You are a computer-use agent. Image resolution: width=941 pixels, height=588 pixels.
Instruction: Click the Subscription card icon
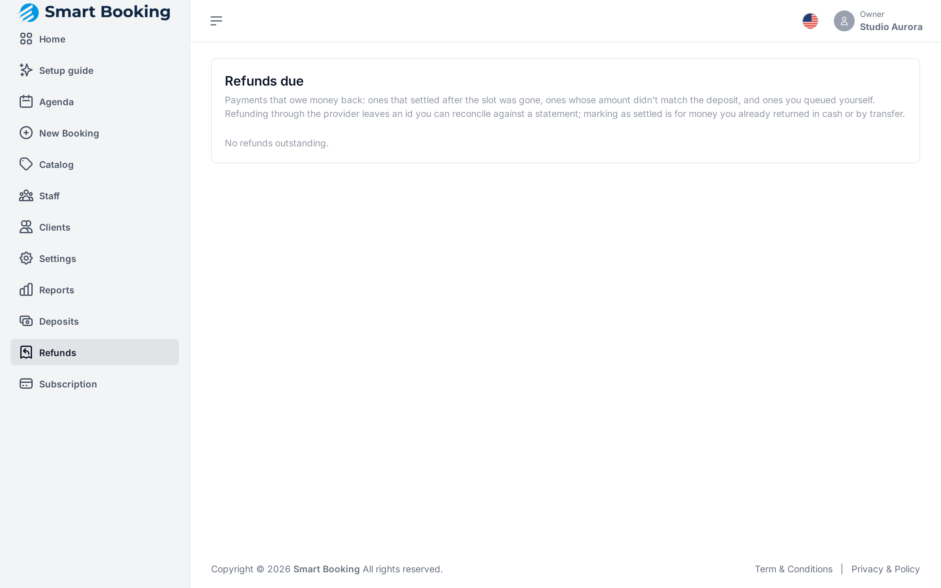[x=26, y=384]
